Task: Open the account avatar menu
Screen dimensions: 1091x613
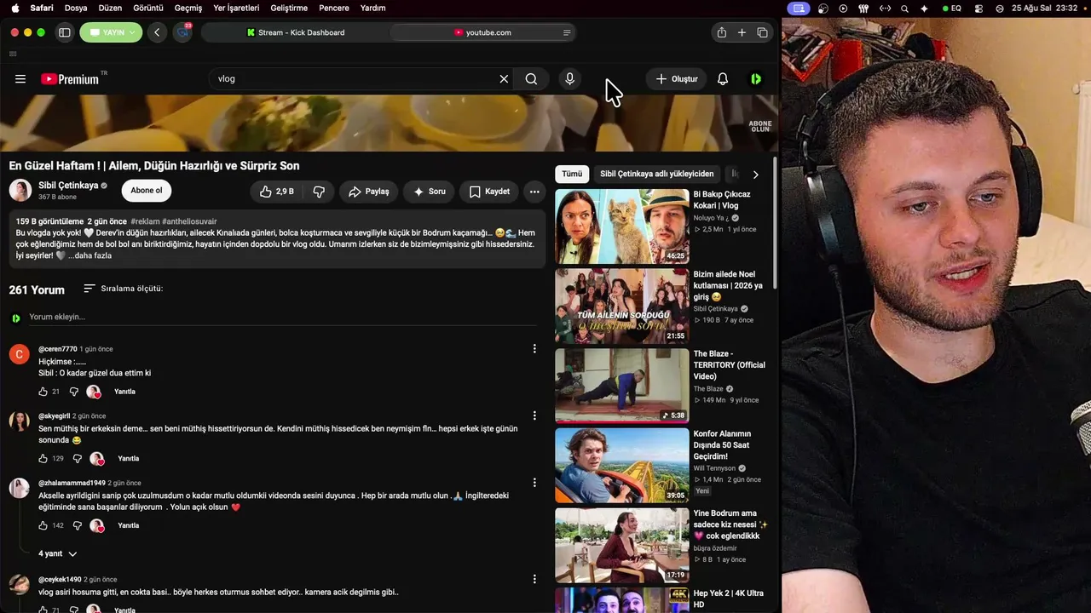Action: [756, 79]
